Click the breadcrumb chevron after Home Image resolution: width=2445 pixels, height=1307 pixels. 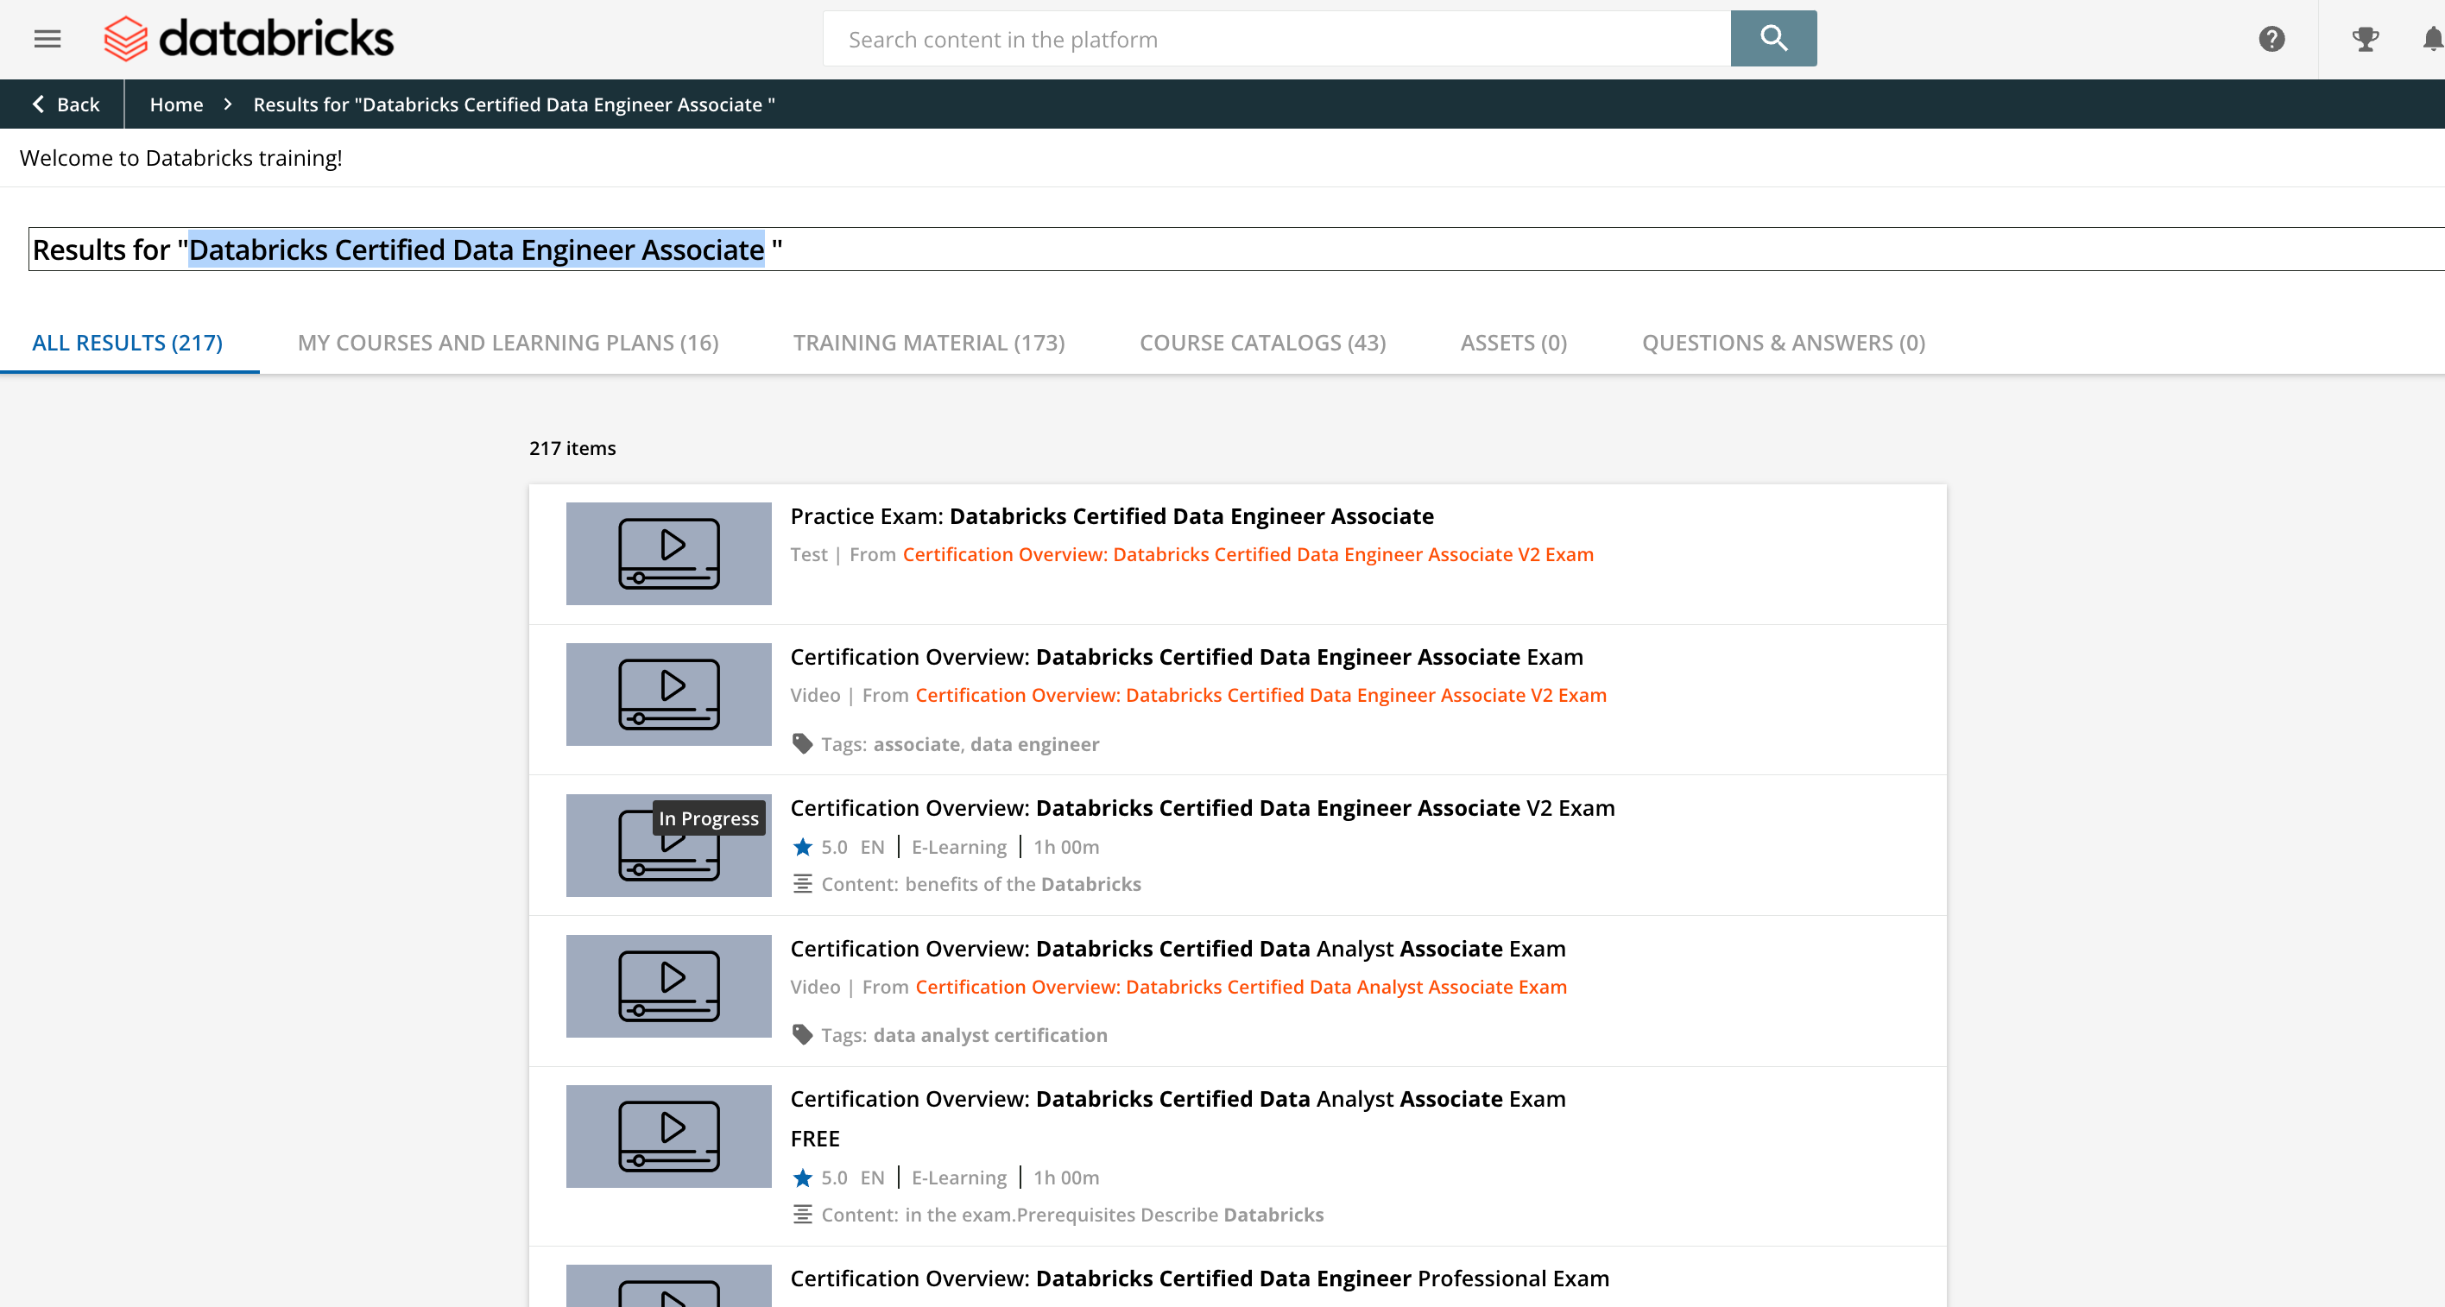[x=228, y=104]
